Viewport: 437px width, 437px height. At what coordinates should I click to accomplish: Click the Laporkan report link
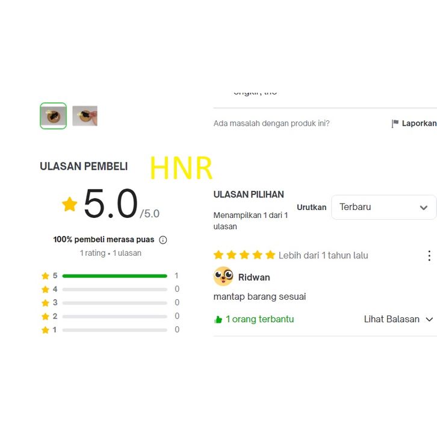(x=418, y=123)
